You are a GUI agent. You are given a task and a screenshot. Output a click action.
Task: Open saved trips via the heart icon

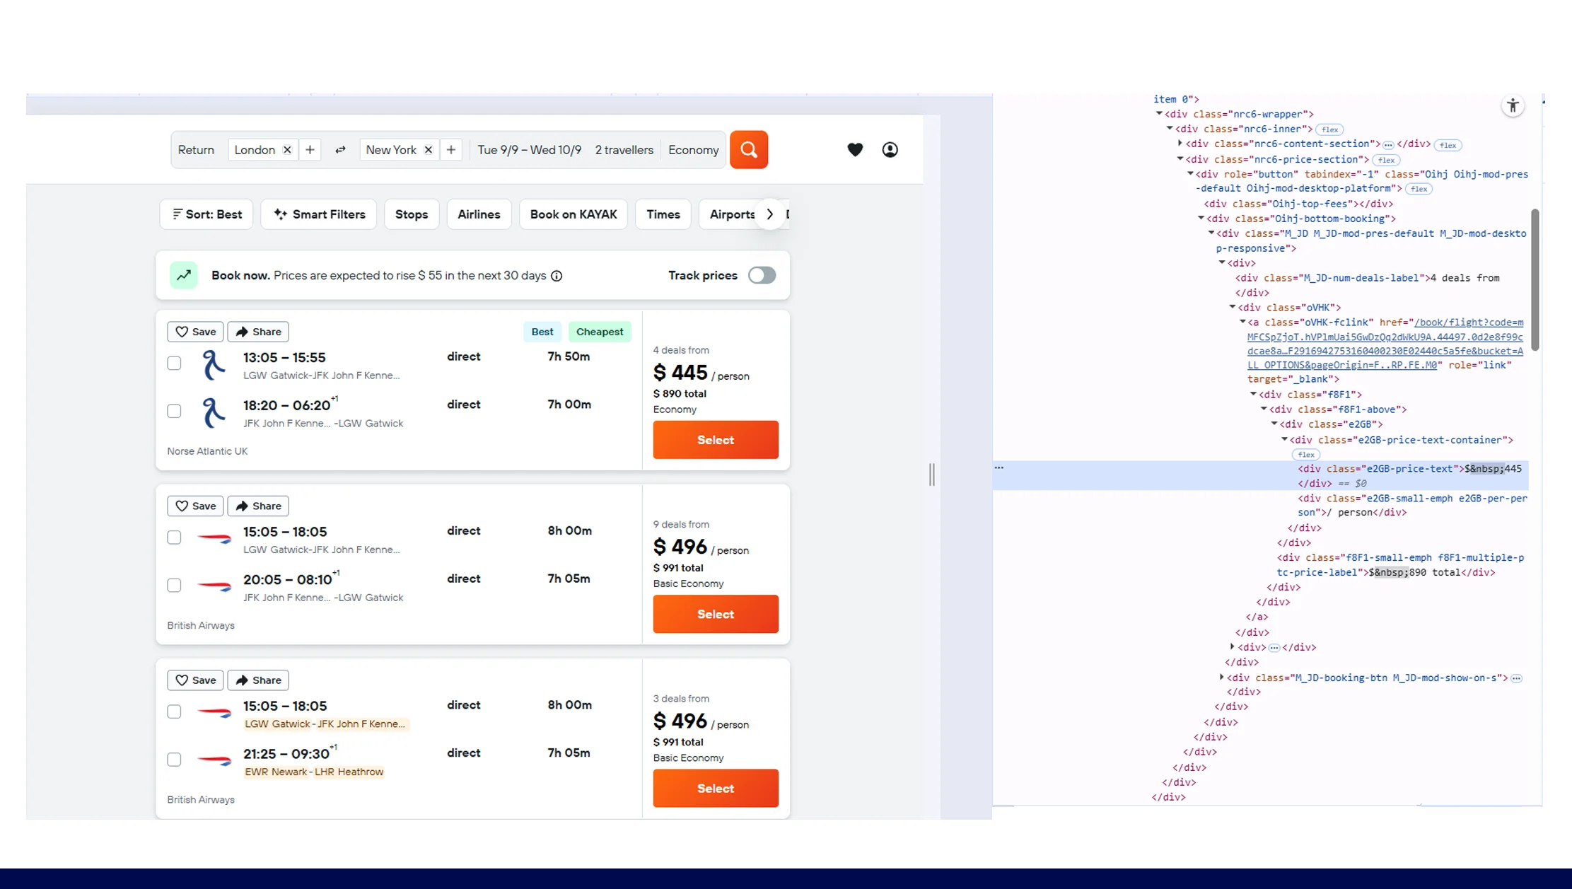click(x=855, y=149)
